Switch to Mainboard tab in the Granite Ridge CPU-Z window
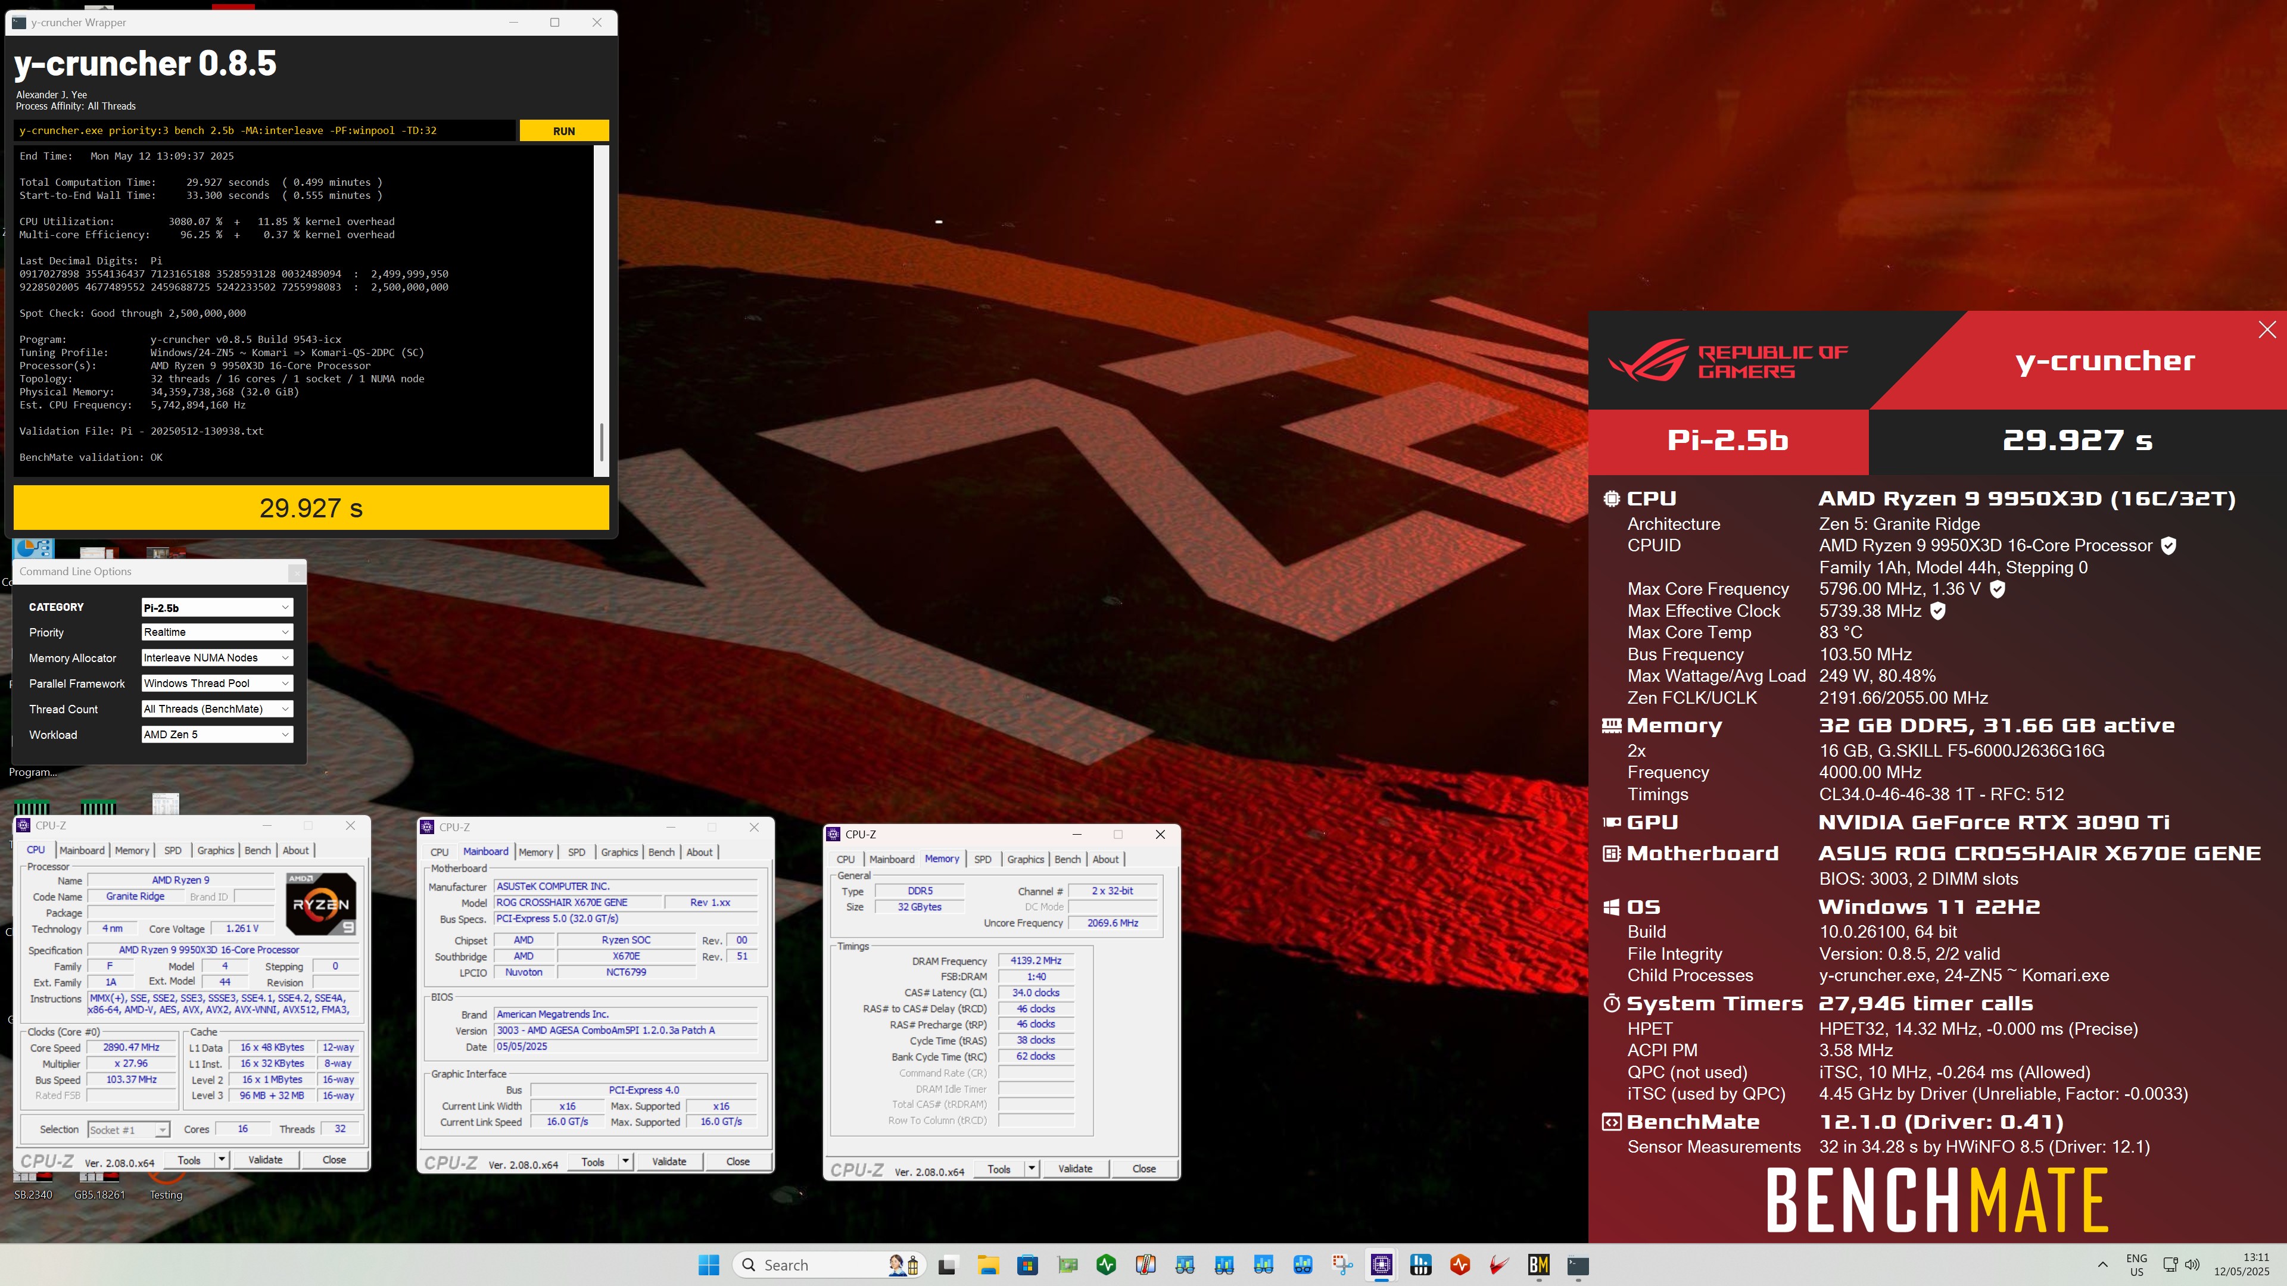The width and height of the screenshot is (2287, 1286). point(82,850)
